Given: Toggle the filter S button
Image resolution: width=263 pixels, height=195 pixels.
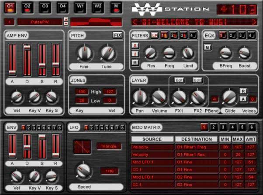Looking at the screenshot, I should pyautogui.click(x=135, y=45).
